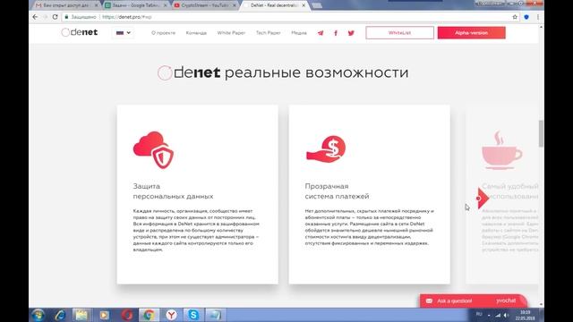This screenshot has height=322, width=573.
Task: Open Yandex browser from the taskbar
Action: [171, 315]
